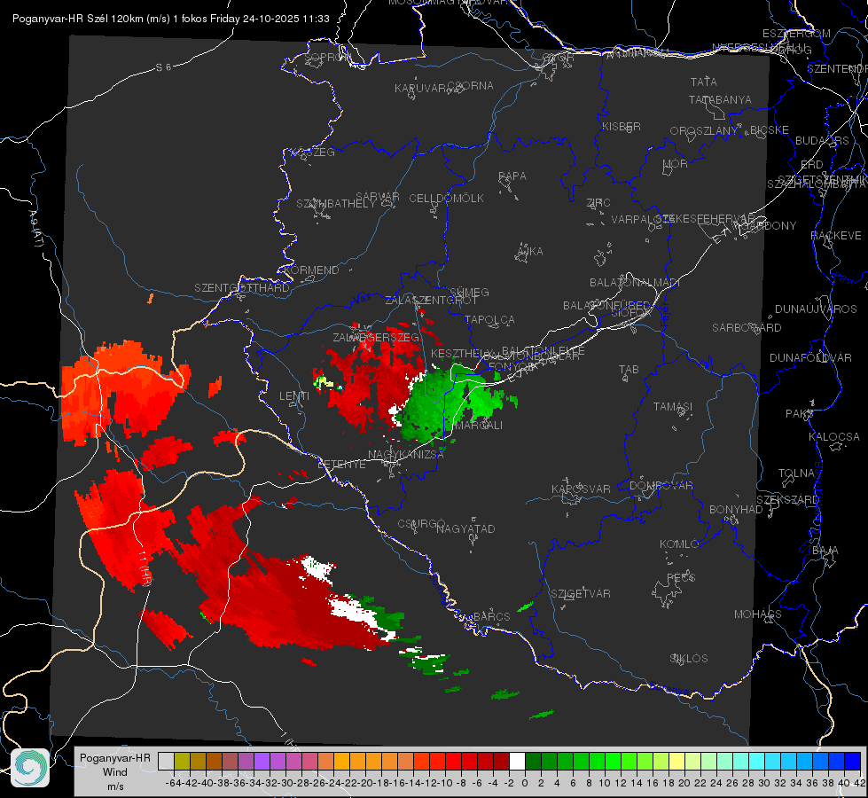868x798 pixels.
Task: Click the BONYHÁD city label
Action: (736, 510)
